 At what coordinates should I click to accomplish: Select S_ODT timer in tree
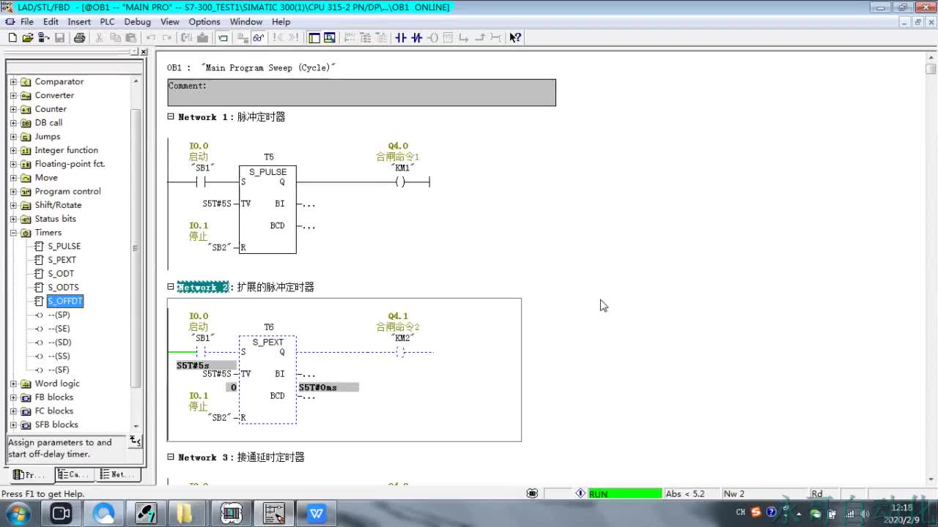click(x=61, y=274)
